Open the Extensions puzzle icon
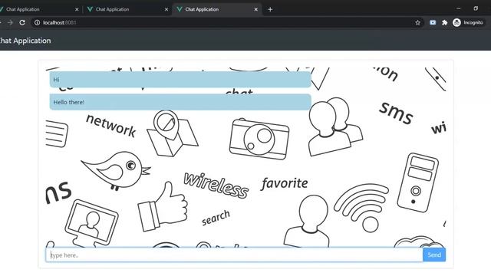 (445, 22)
